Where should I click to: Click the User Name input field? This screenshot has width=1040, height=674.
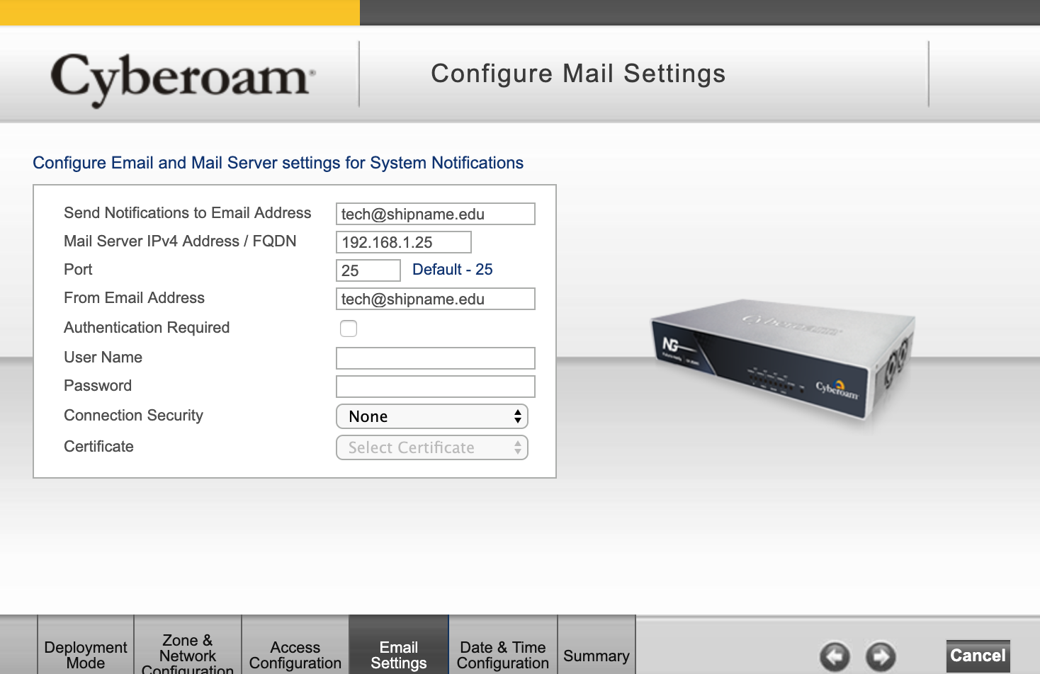tap(436, 358)
